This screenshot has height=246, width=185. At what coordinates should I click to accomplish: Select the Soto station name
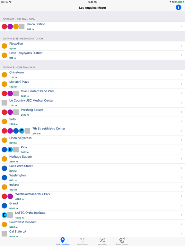[x=13, y=119]
